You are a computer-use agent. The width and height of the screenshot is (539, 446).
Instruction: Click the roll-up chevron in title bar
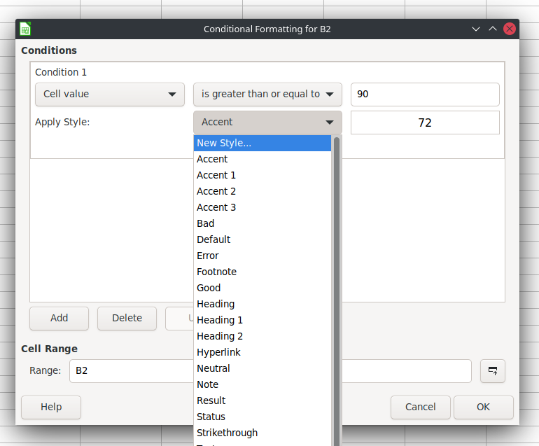point(493,29)
